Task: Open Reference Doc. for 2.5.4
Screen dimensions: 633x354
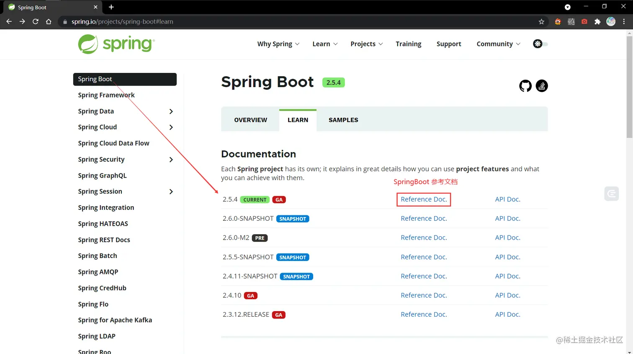Action: click(x=424, y=199)
